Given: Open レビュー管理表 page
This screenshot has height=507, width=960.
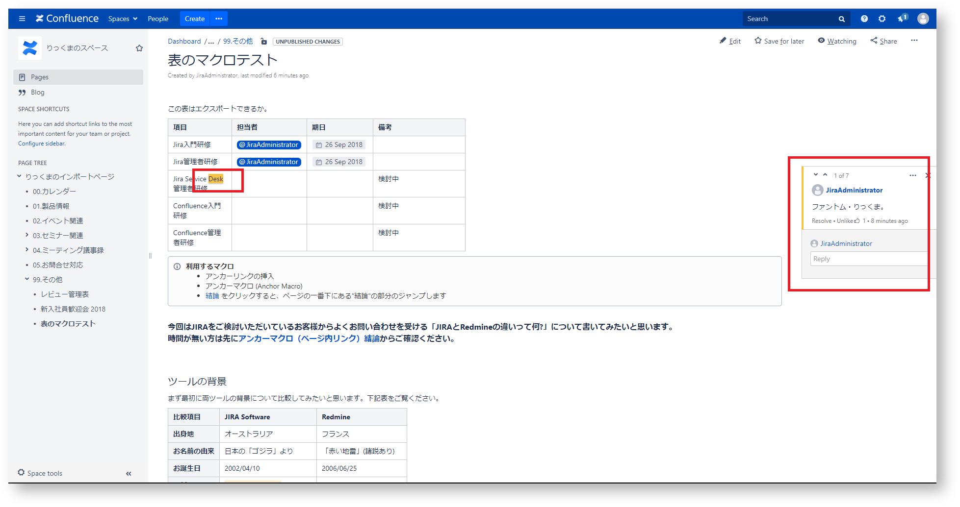Looking at the screenshot, I should click(x=65, y=294).
